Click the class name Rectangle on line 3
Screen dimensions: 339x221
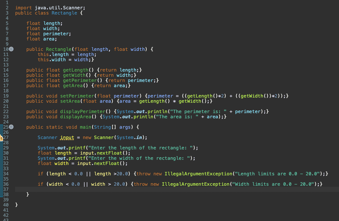coord(64,13)
